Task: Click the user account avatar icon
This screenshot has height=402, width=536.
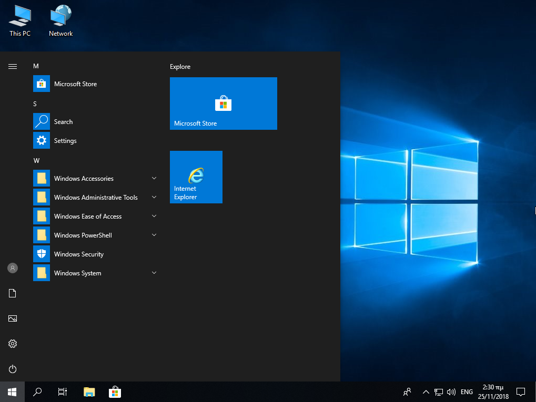Action: tap(13, 268)
